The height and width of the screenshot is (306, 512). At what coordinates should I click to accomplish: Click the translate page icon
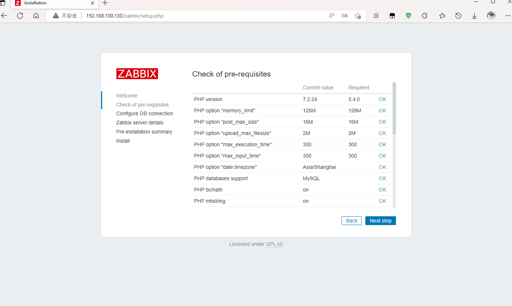pos(344,16)
